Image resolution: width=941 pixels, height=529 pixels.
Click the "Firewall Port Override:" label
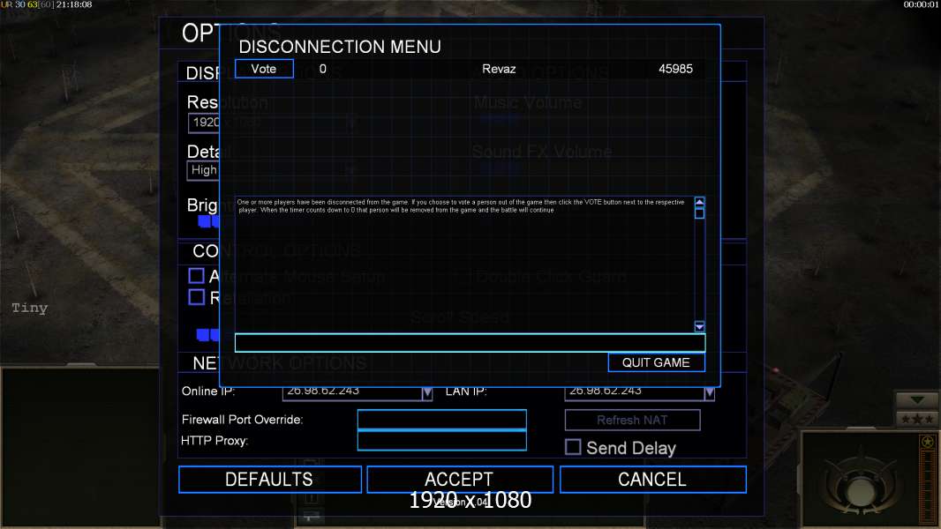(243, 420)
